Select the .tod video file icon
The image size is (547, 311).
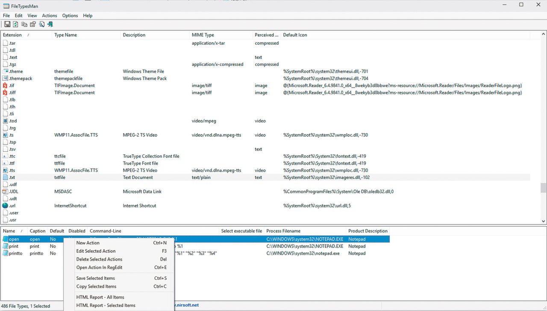[x=6, y=121]
